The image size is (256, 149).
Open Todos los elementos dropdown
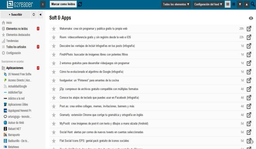176,4
